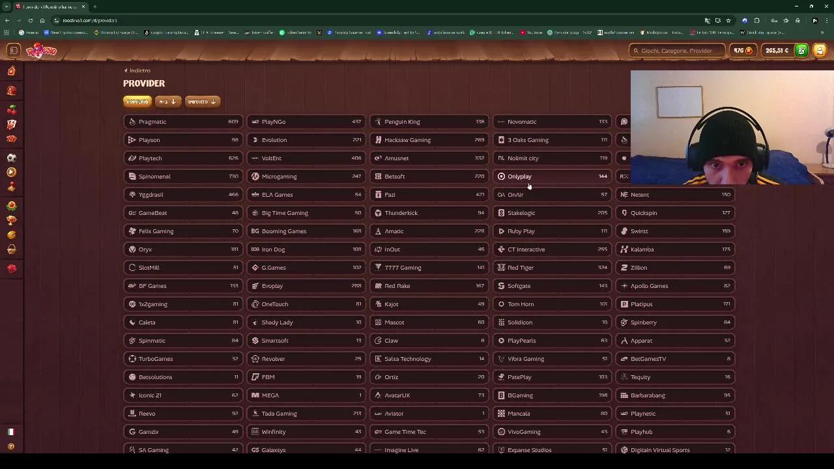Screen dimensions: 834x469
Task: Click the 476 coins balance
Action: point(743,51)
